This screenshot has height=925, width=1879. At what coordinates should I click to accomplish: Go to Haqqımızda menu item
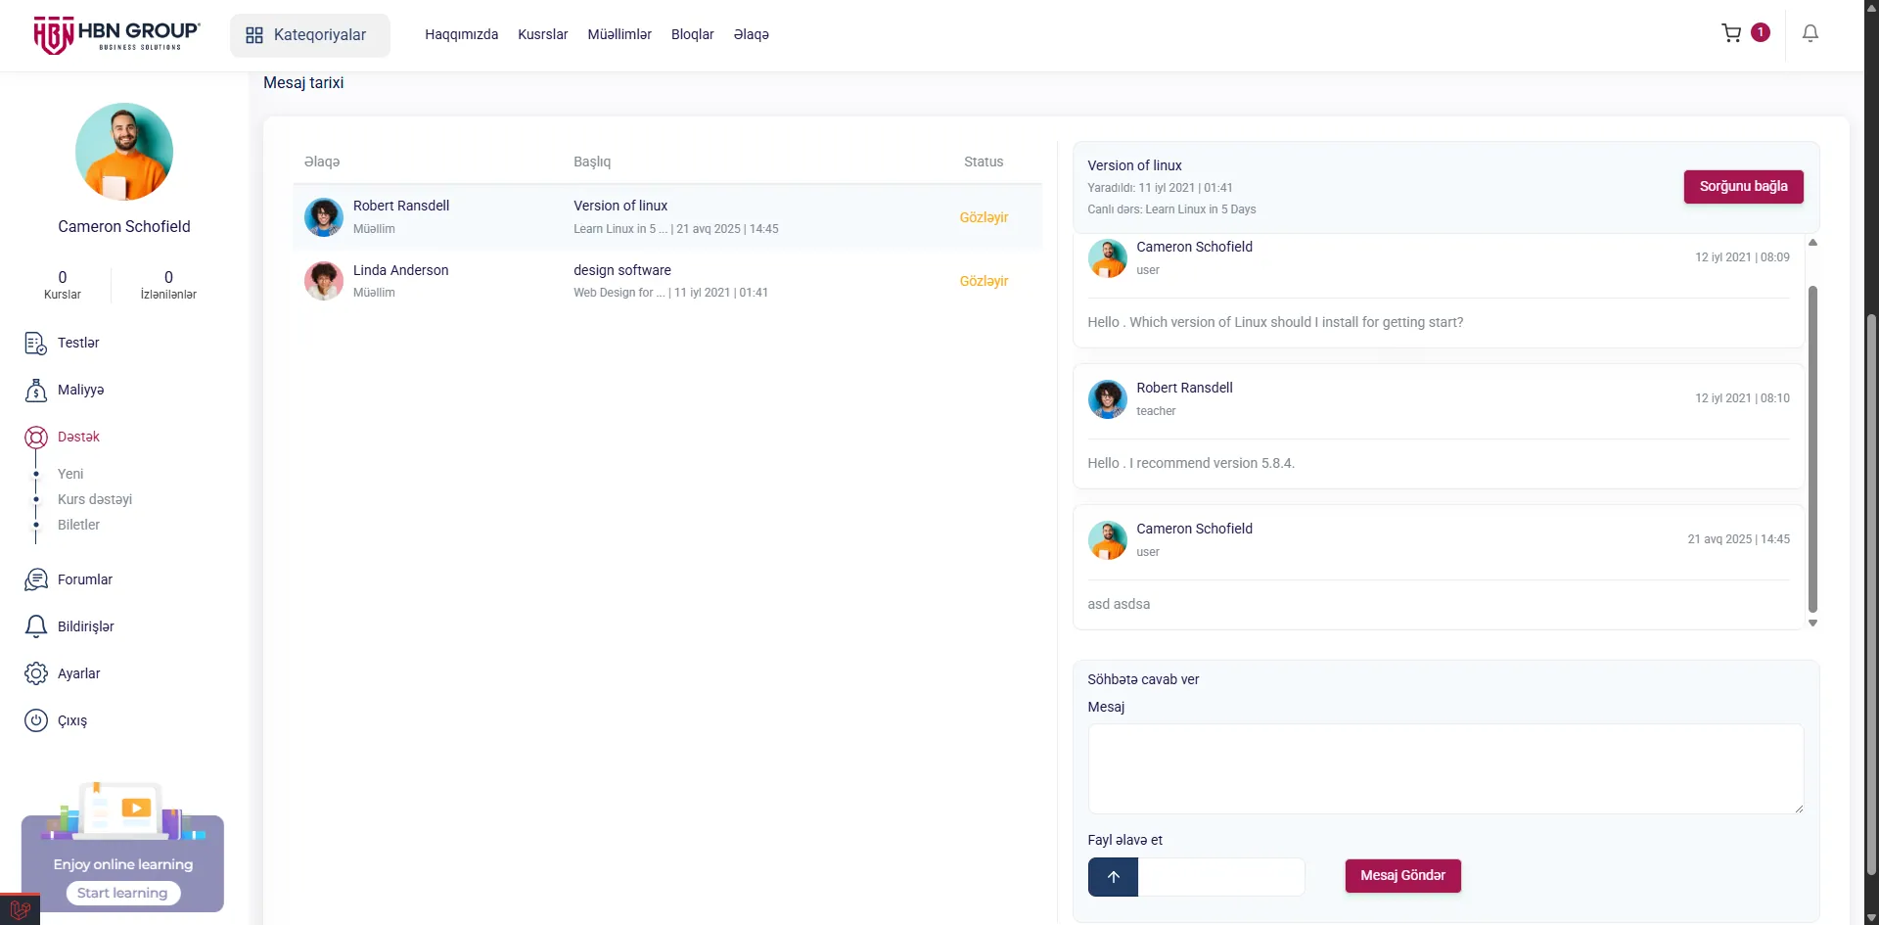(461, 34)
